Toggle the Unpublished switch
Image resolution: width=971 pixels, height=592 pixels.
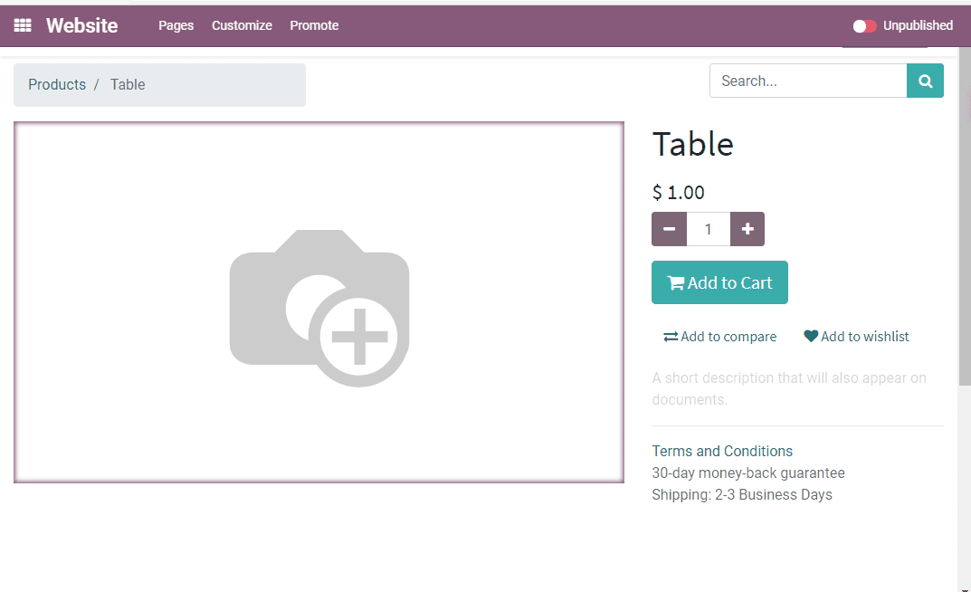point(864,26)
